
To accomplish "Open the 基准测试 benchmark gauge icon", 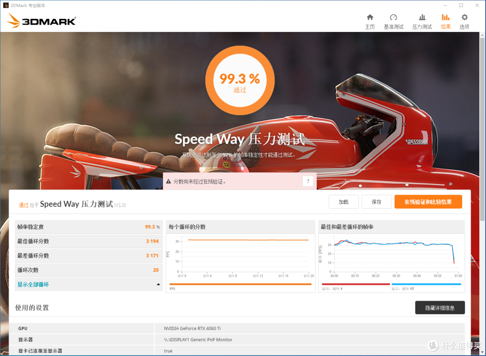I will 393,18.
